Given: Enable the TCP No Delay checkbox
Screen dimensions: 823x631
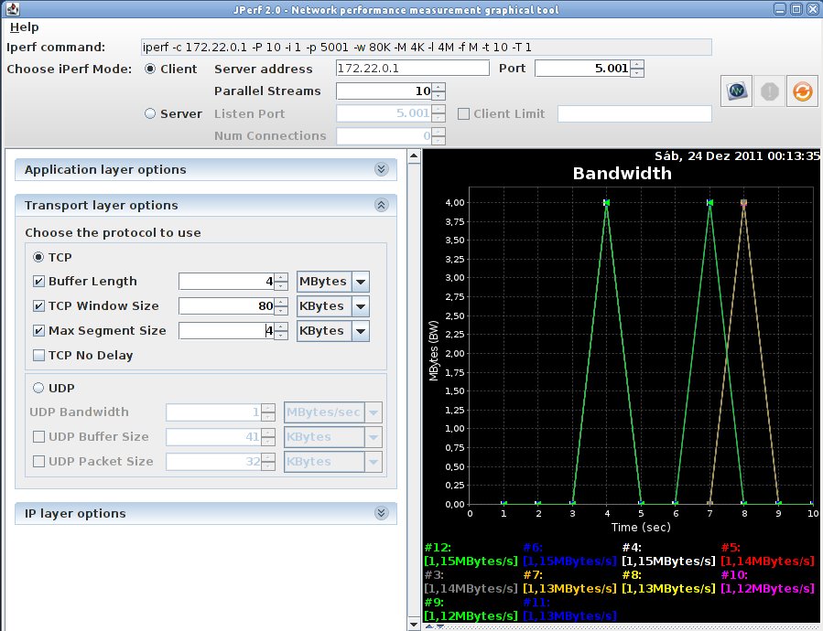Looking at the screenshot, I should [x=38, y=355].
